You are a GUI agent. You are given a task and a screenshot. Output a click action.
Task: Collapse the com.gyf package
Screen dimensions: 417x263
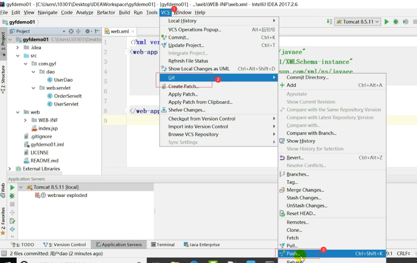point(26,64)
